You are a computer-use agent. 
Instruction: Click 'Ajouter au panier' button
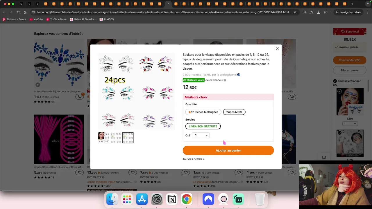click(228, 150)
